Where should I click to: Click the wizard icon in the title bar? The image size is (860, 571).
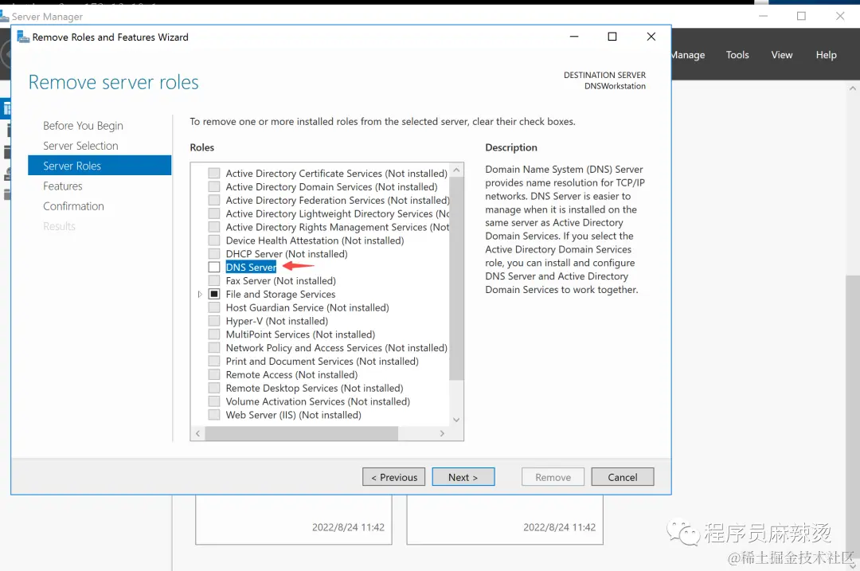coord(23,37)
